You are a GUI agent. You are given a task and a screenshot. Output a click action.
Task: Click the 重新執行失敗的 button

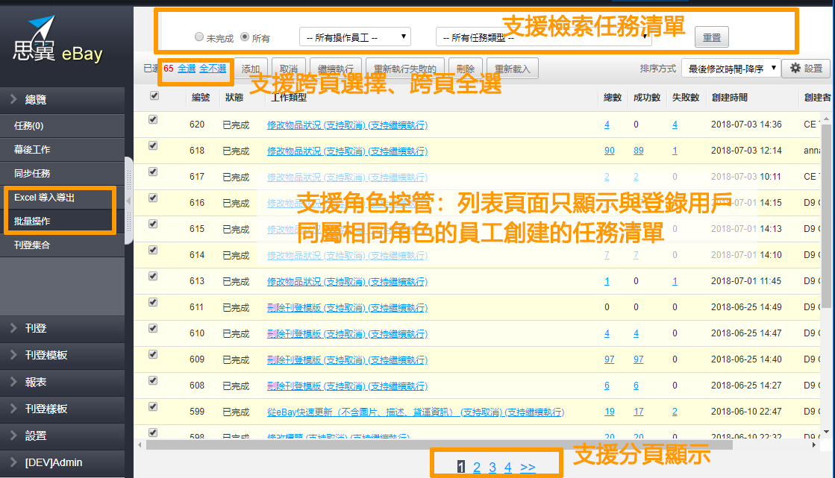tap(405, 69)
